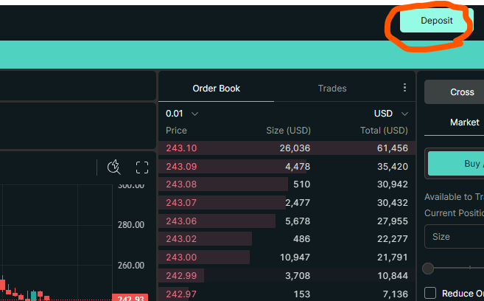484x301 pixels.
Task: Switch to the Trades tab
Action: pyautogui.click(x=332, y=89)
